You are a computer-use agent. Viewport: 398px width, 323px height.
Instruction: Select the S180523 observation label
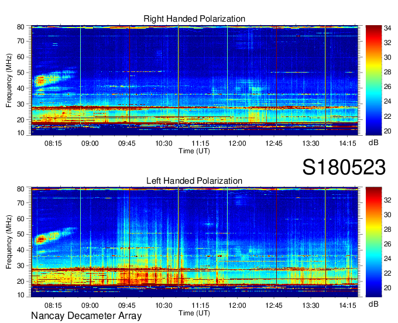pyautogui.click(x=344, y=167)
